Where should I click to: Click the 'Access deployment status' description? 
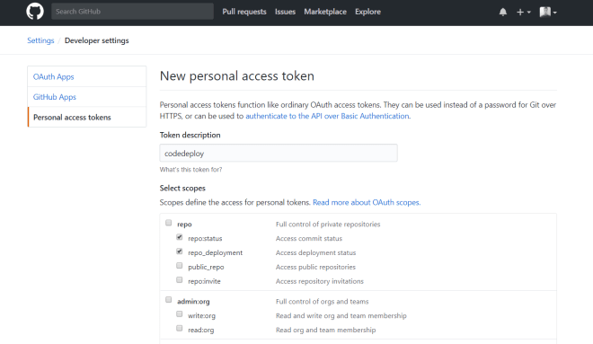[x=315, y=253]
